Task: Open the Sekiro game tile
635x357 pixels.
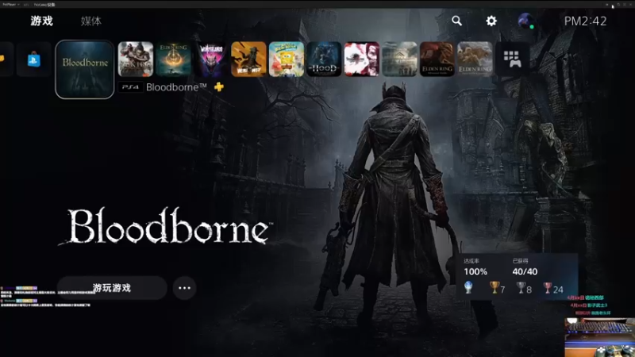Action: [x=136, y=59]
